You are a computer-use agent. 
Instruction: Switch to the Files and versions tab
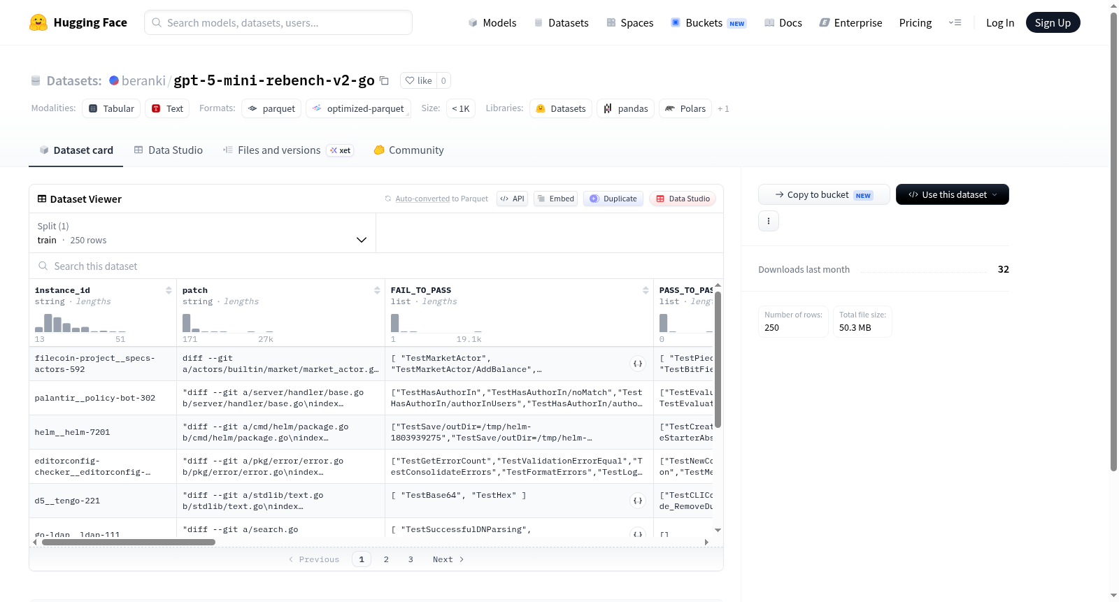(x=288, y=150)
